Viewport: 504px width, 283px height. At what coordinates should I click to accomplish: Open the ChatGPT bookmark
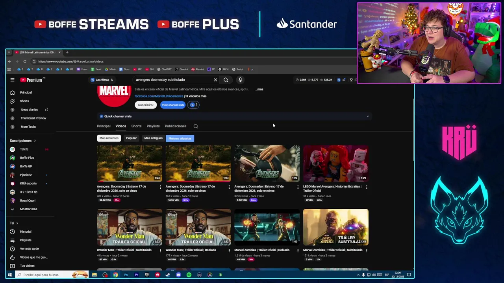pos(165,69)
